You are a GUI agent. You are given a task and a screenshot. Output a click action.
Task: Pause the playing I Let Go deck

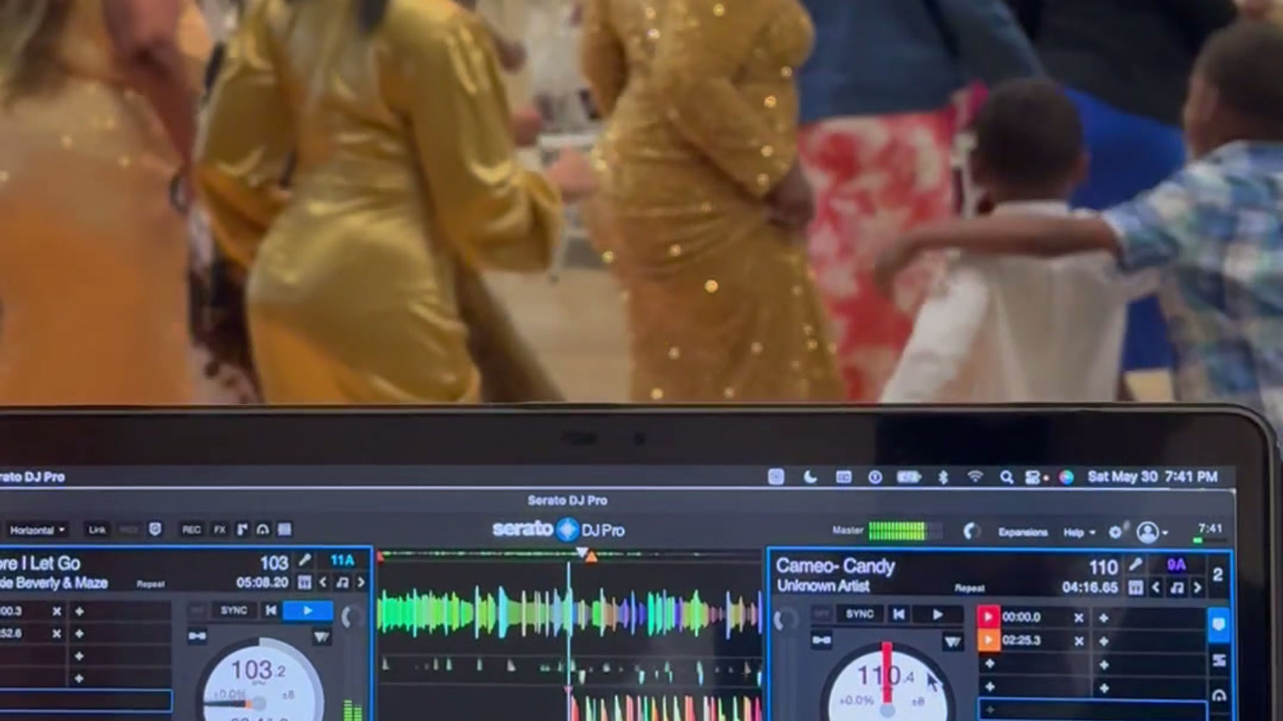pyautogui.click(x=308, y=611)
